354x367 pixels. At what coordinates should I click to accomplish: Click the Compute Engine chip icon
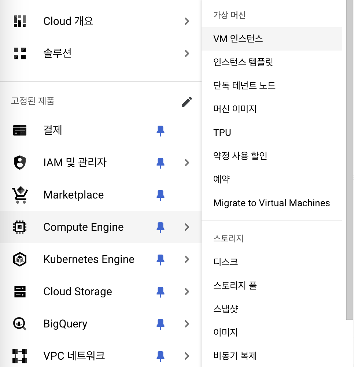pos(20,227)
